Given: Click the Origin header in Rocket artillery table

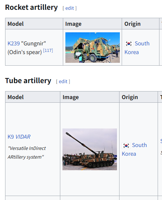Looking at the screenshot, I should [132, 24].
